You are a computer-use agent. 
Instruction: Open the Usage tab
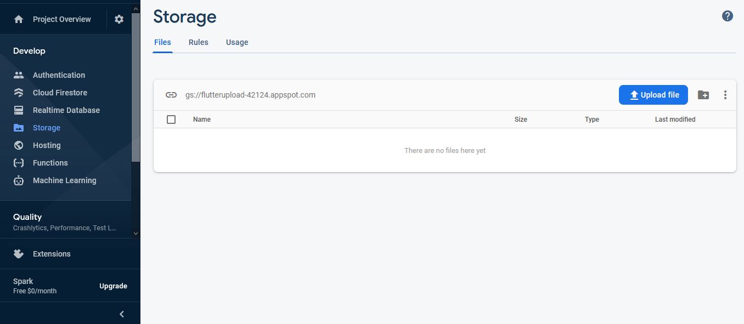coord(237,42)
